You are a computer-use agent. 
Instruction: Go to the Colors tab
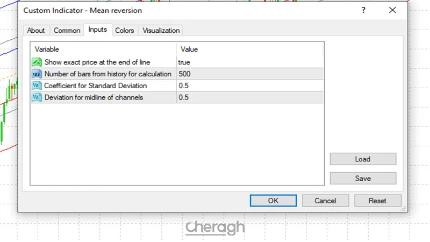[125, 31]
